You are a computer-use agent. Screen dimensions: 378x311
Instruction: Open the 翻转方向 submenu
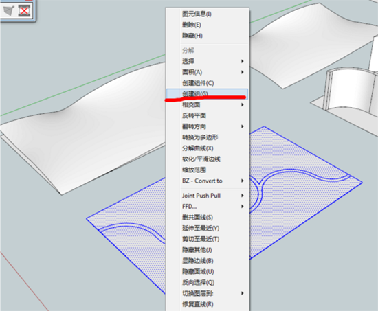pyautogui.click(x=207, y=126)
